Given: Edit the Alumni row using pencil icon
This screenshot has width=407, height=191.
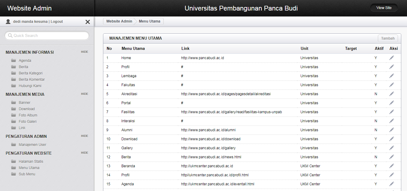Looking at the screenshot, I should 391,130.
